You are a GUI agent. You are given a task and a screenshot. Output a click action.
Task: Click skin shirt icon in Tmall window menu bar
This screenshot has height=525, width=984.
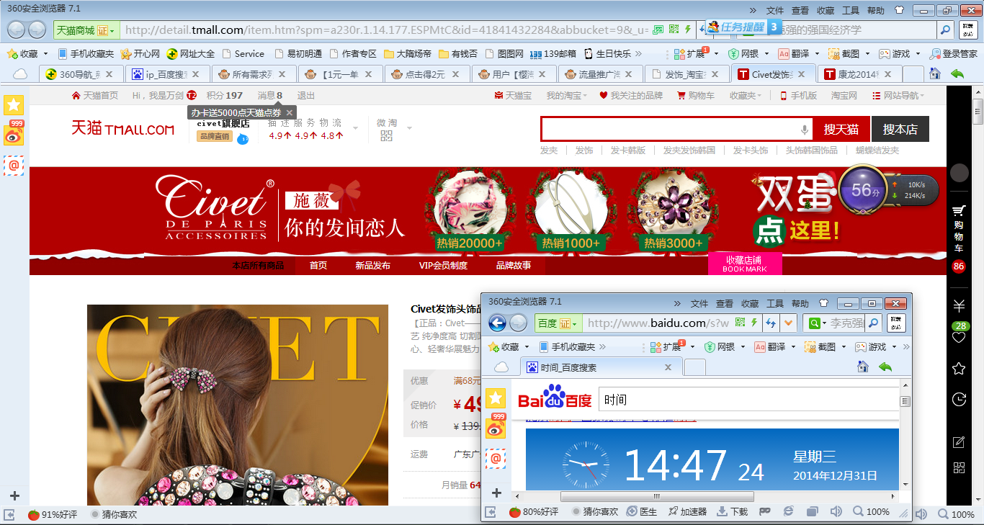[898, 10]
